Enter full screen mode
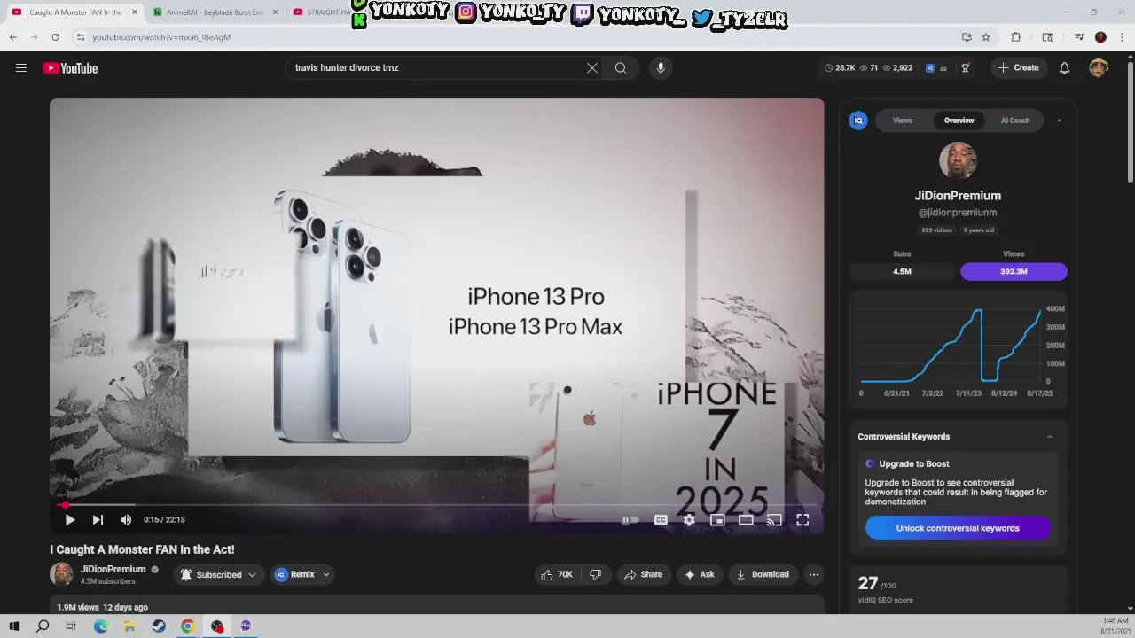Viewport: 1135px width, 638px height. click(802, 520)
